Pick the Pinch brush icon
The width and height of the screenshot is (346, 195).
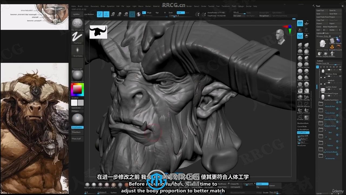coord(307,71)
